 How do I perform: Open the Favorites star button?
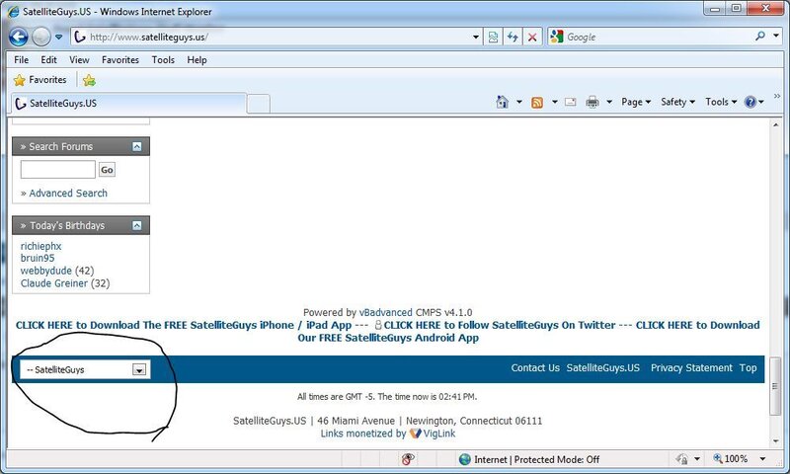[x=40, y=80]
